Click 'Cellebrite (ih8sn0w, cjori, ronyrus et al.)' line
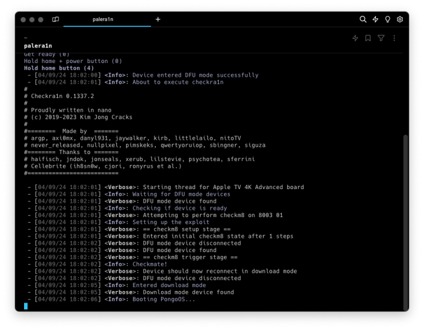This screenshot has height=330, width=424. click(x=106, y=166)
